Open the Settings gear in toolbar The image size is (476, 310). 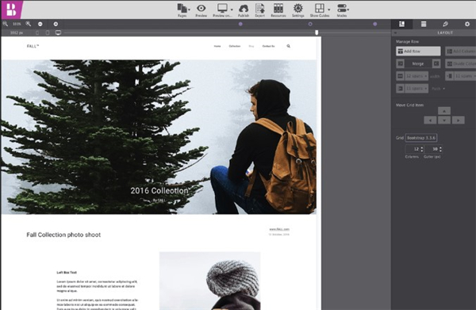298,8
